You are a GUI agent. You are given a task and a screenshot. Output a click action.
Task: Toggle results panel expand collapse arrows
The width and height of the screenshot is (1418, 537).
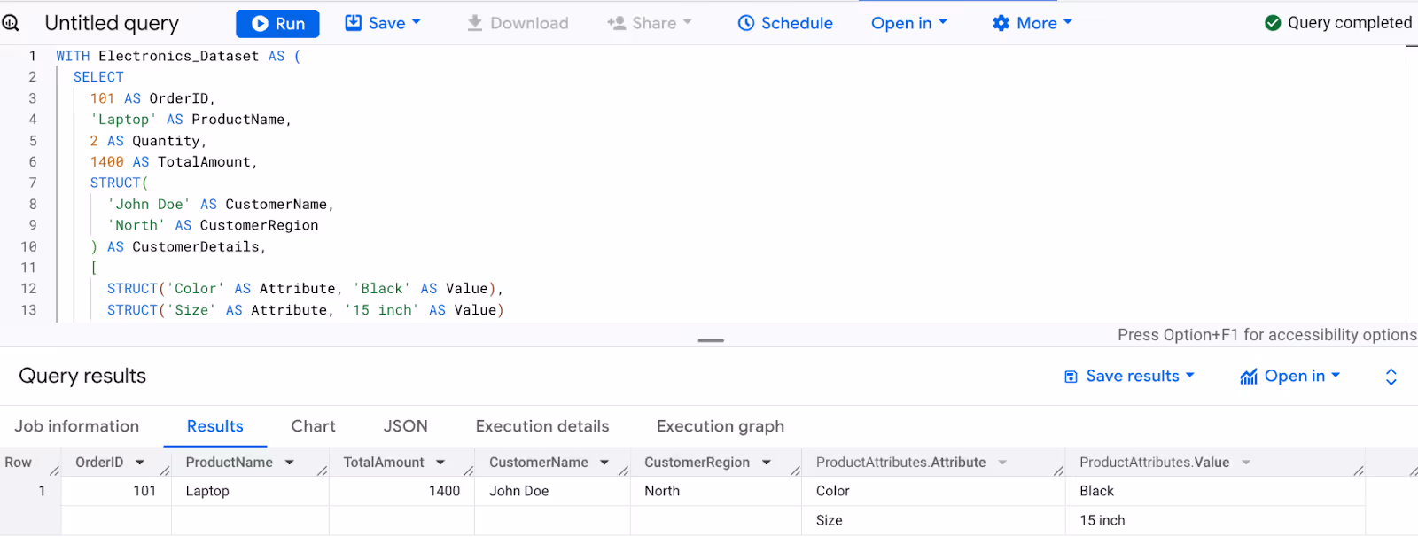[1391, 377]
